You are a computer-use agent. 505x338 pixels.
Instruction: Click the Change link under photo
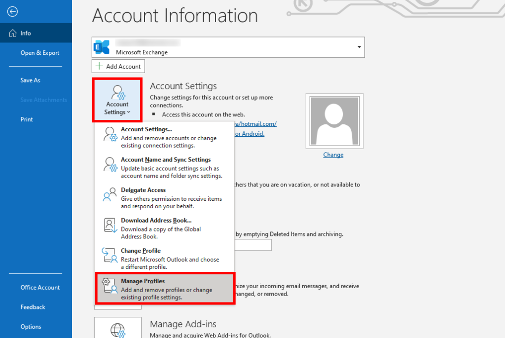(x=333, y=155)
